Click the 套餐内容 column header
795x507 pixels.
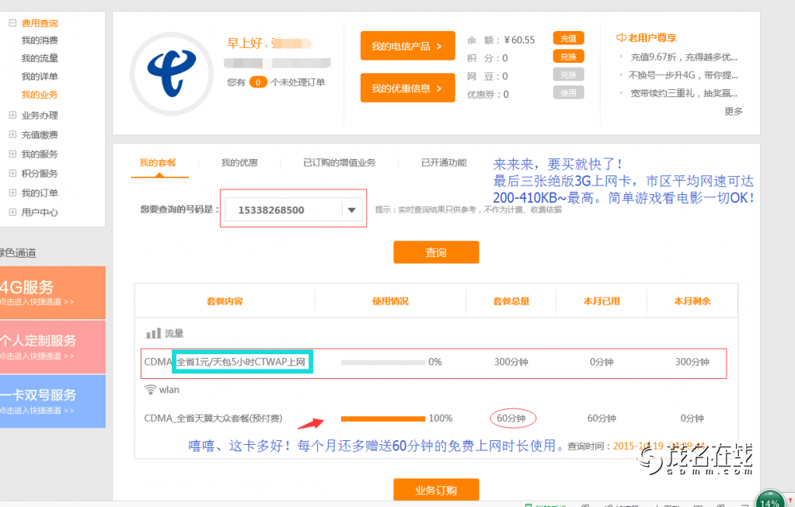[225, 301]
